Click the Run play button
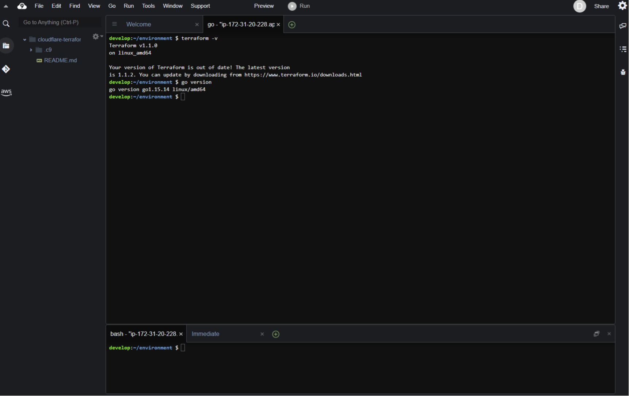 tap(292, 6)
